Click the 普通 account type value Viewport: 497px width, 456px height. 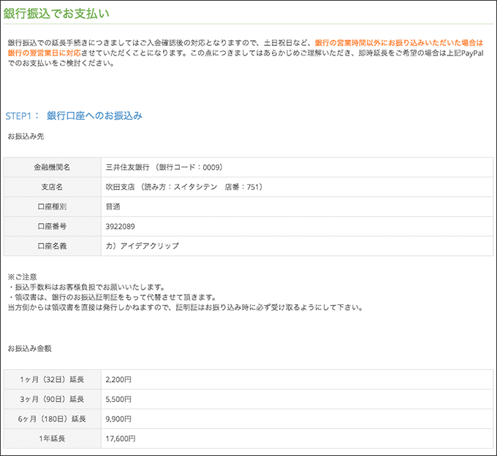113,206
